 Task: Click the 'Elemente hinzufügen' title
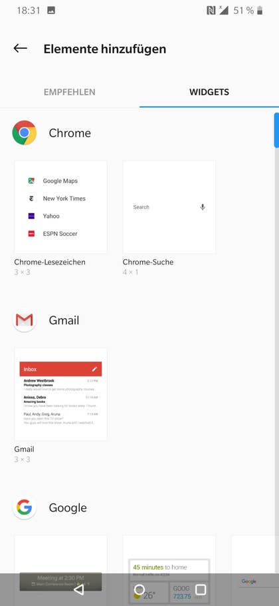click(105, 49)
